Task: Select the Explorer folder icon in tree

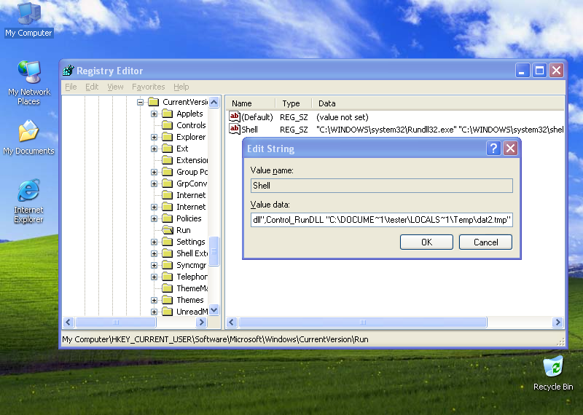Action: [168, 137]
